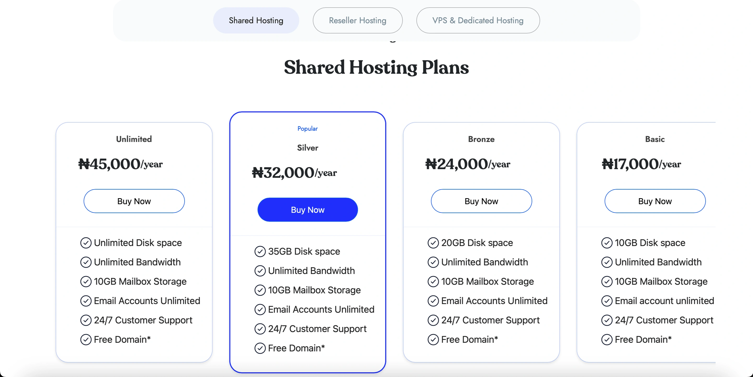Click checkmark icon beside Unlimited Disk space

(86, 243)
